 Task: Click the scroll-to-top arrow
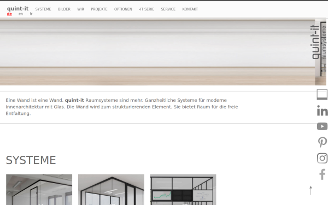[311, 190]
